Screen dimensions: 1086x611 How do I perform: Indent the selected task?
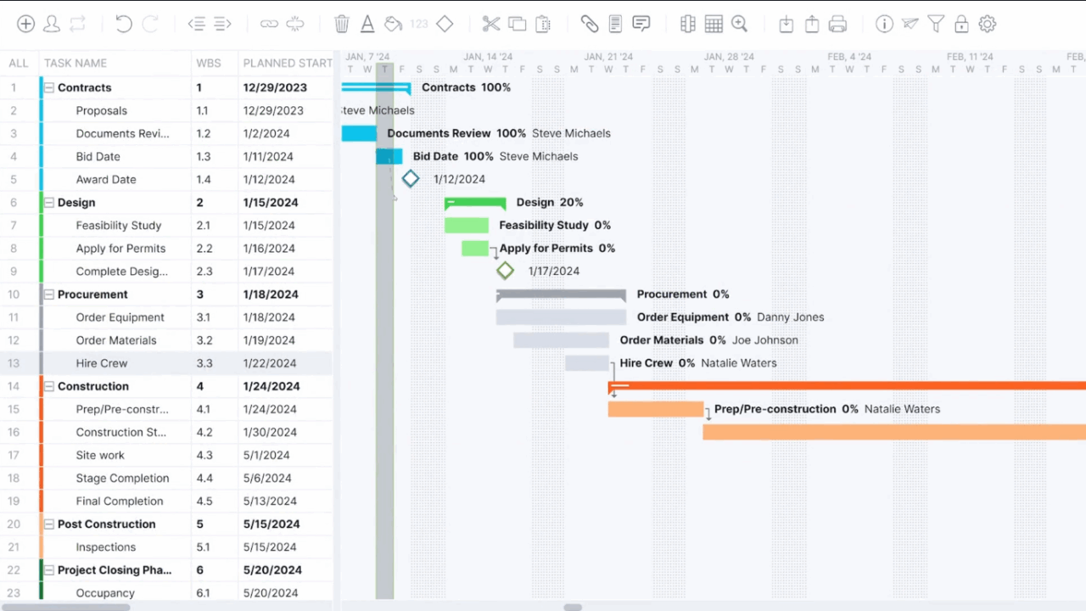222,24
